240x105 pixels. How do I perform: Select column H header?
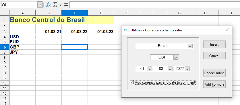pos(205,13)
